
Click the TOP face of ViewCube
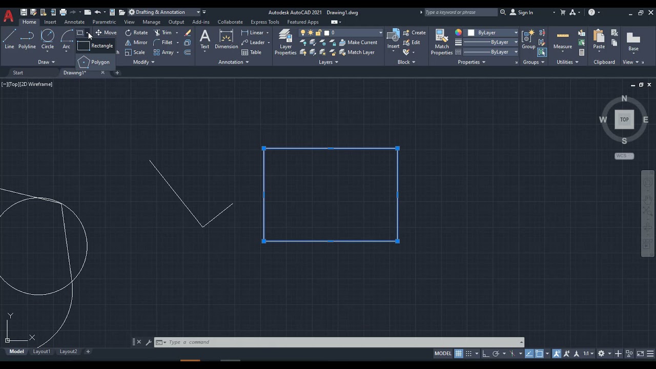[x=624, y=119]
